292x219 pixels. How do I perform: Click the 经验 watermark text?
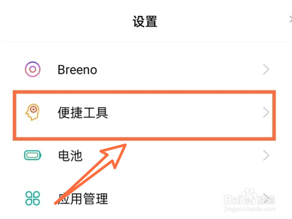(x=266, y=199)
